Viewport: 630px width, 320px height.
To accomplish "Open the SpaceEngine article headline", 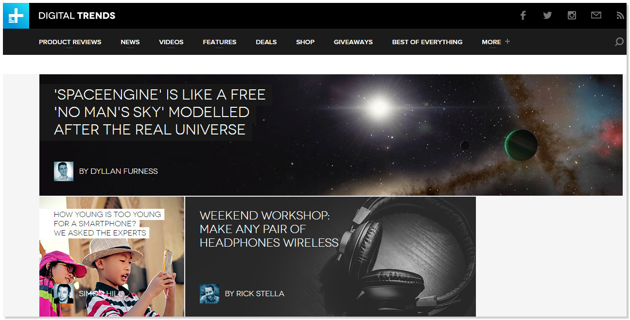I will pos(159,112).
